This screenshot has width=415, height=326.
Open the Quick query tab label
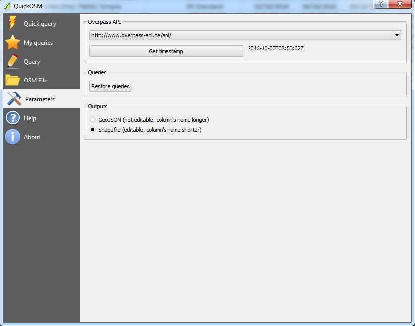40,24
